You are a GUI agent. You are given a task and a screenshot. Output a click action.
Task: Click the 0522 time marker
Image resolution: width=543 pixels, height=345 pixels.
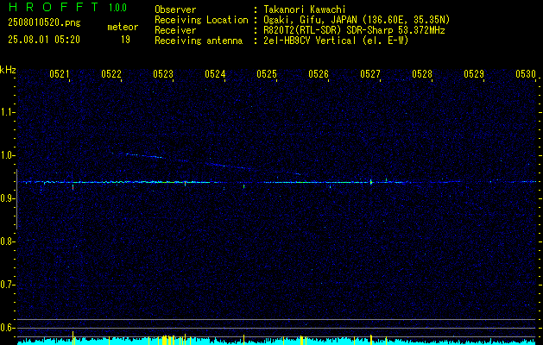coord(111,74)
